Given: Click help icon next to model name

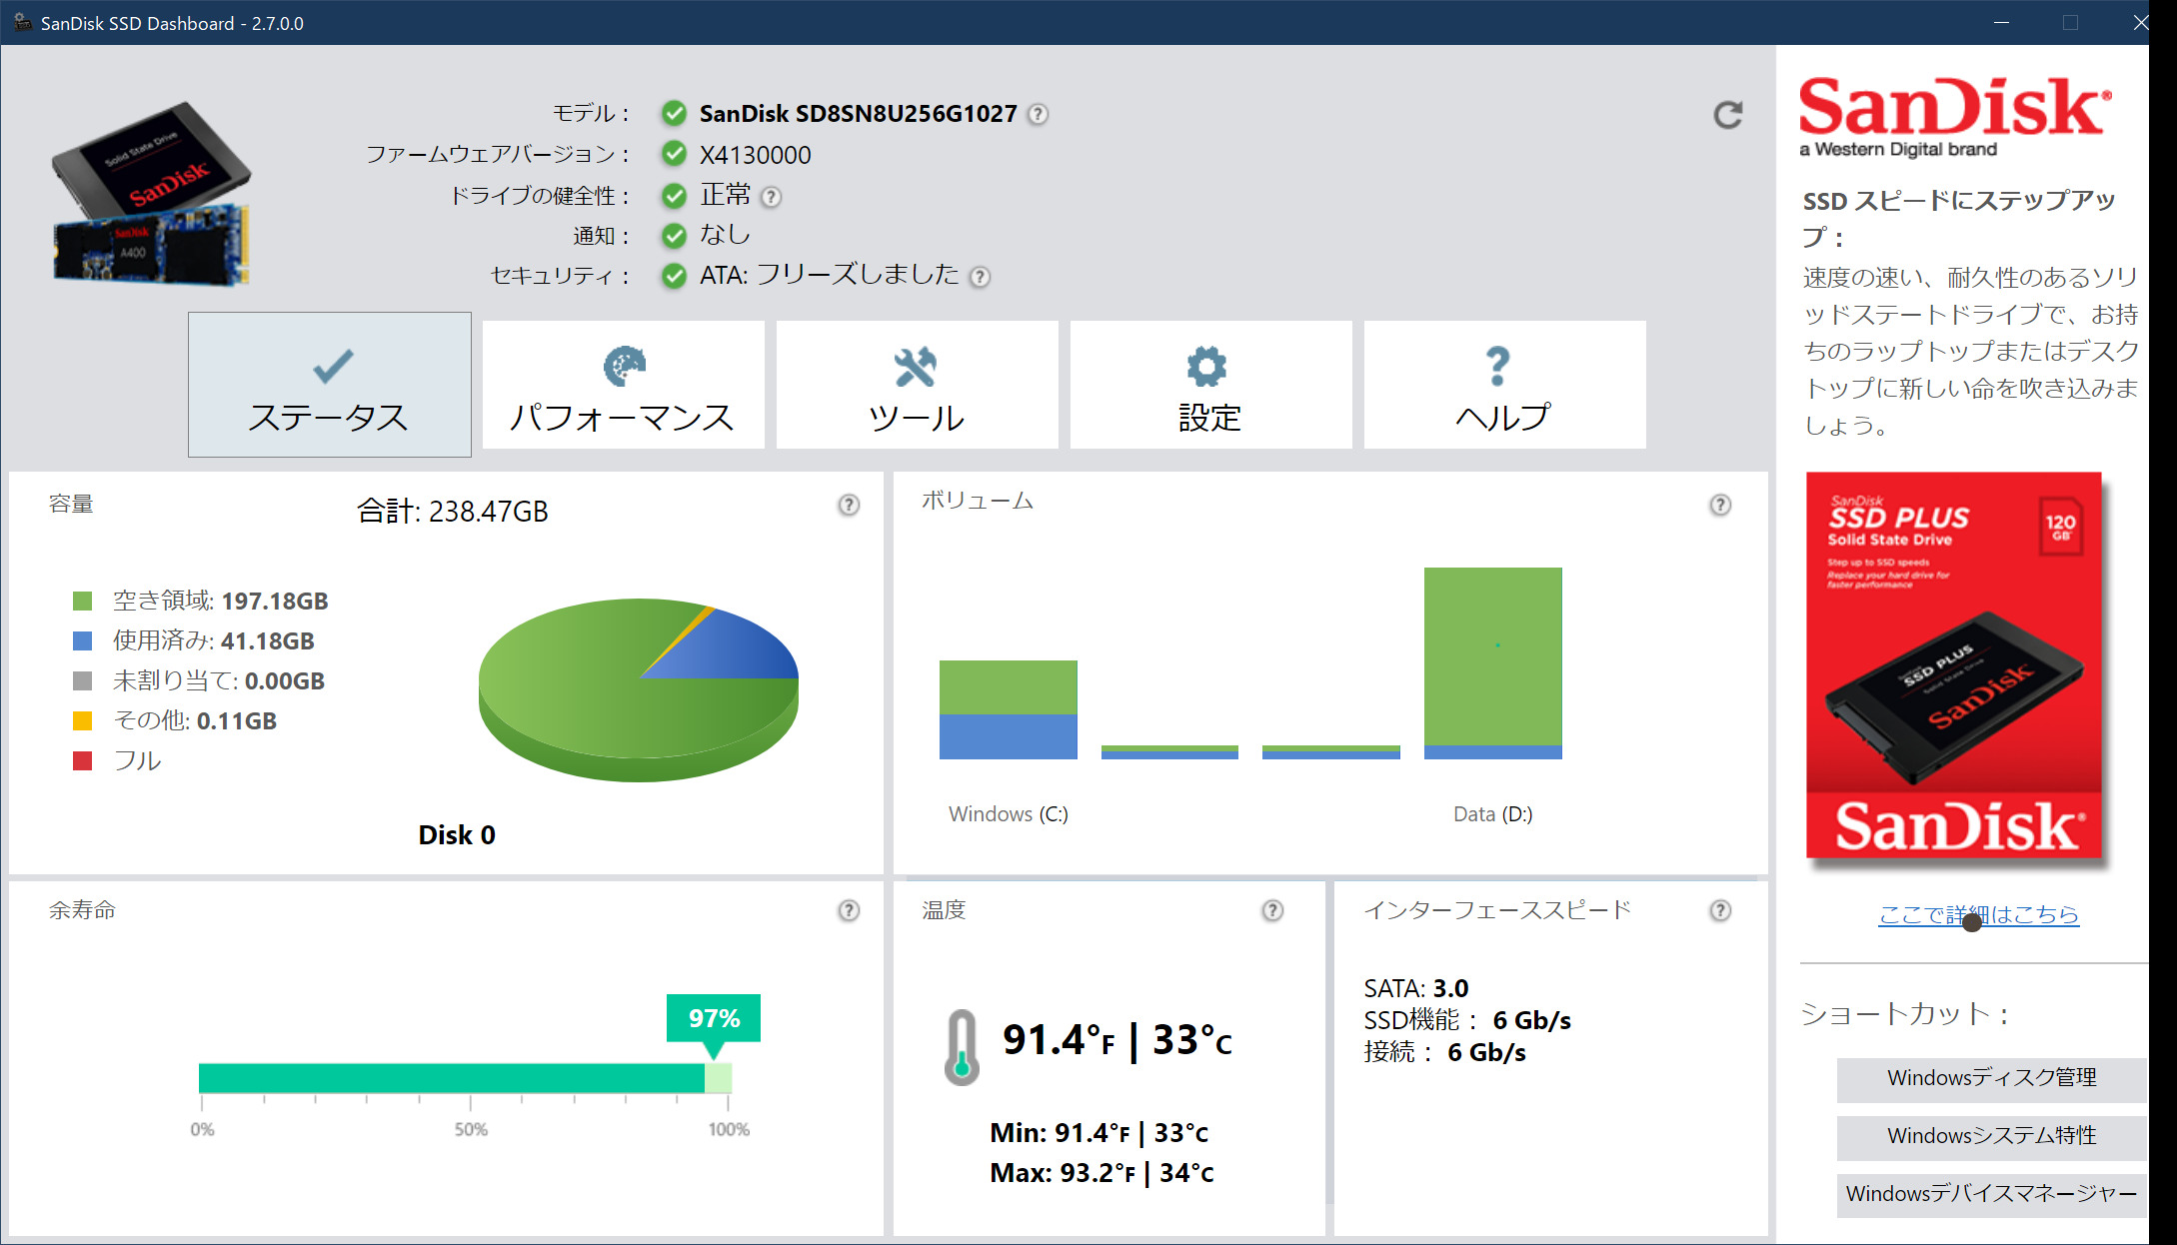Looking at the screenshot, I should click(1039, 114).
